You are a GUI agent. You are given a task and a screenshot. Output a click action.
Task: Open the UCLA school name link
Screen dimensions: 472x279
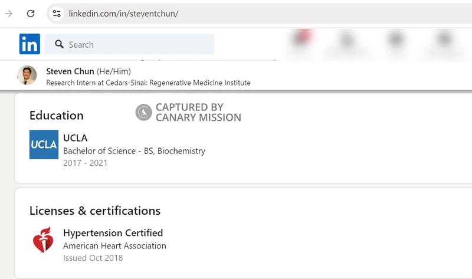point(75,138)
